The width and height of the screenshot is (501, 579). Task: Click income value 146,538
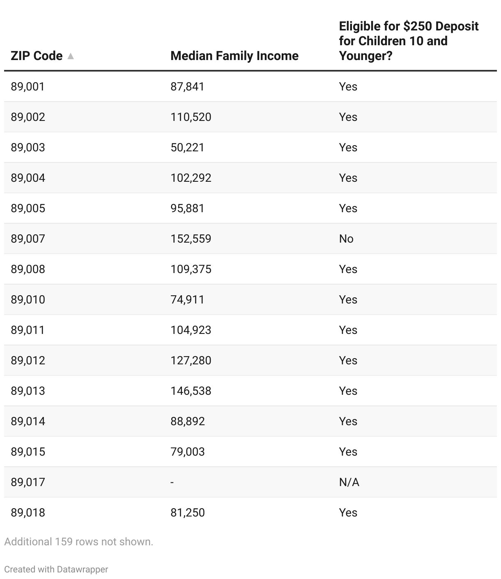coord(191,391)
